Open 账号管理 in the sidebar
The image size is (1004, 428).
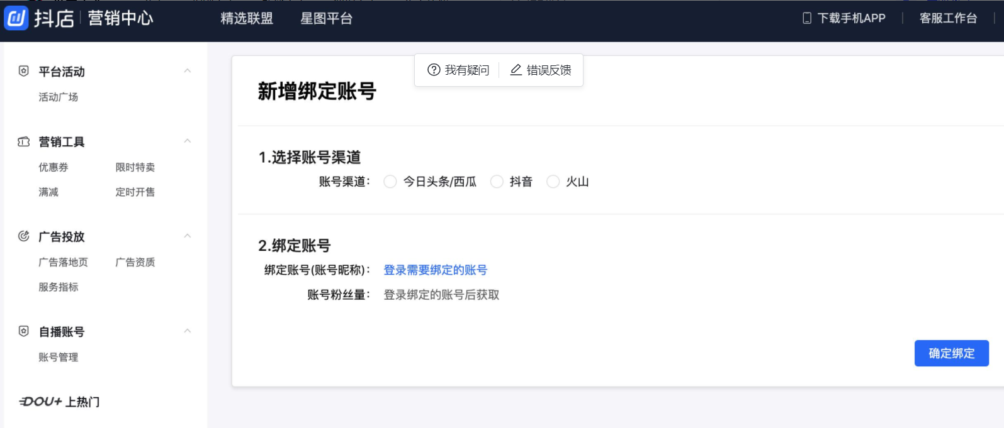tap(59, 357)
